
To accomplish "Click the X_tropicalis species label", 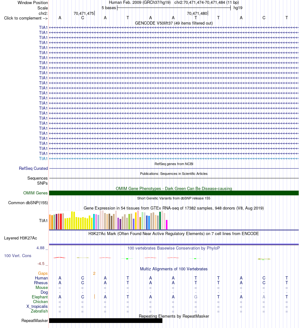I will tap(37, 307).
